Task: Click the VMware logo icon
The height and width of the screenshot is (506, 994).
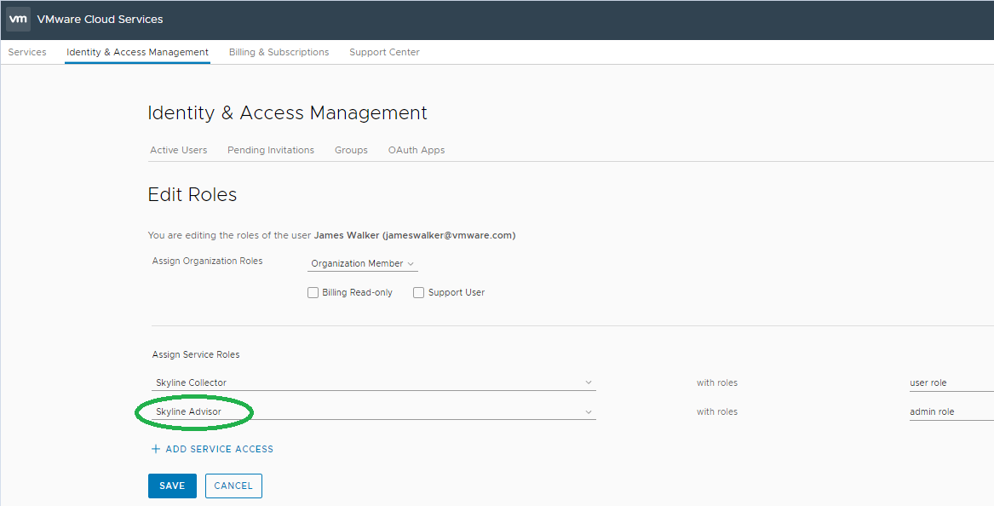Action: click(x=17, y=18)
